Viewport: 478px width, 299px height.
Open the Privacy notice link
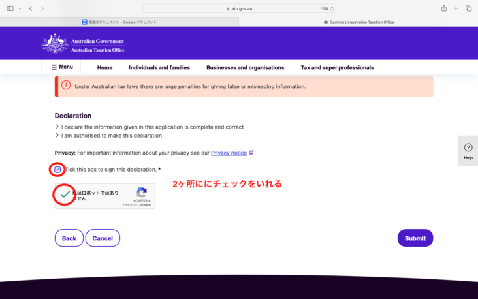(229, 153)
